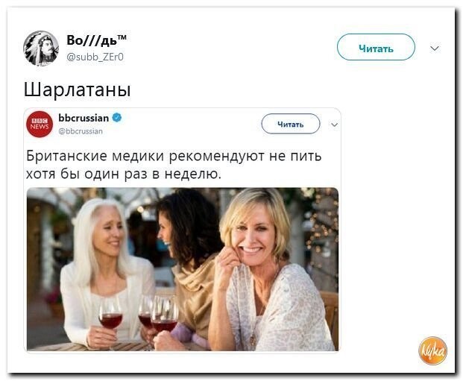
Task: Open the photo of women with wine
Action: (183, 269)
